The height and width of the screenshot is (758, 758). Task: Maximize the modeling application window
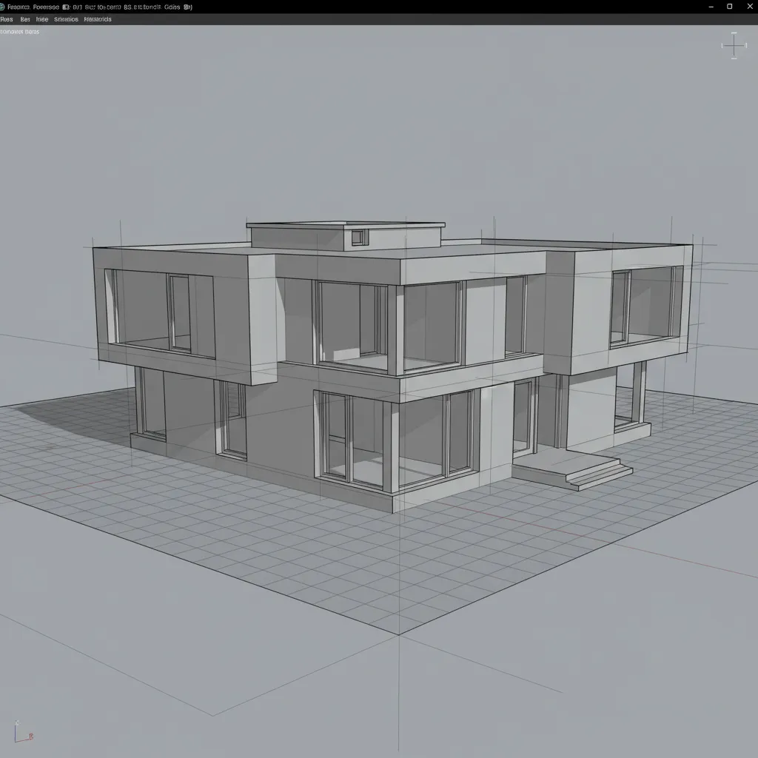(x=729, y=7)
